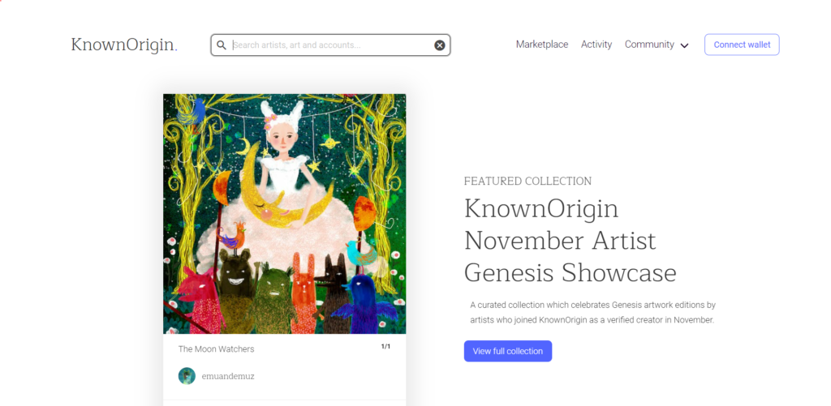Viewport: 831px width, 406px height.
Task: Click the KnownOrigin logo
Action: click(124, 45)
